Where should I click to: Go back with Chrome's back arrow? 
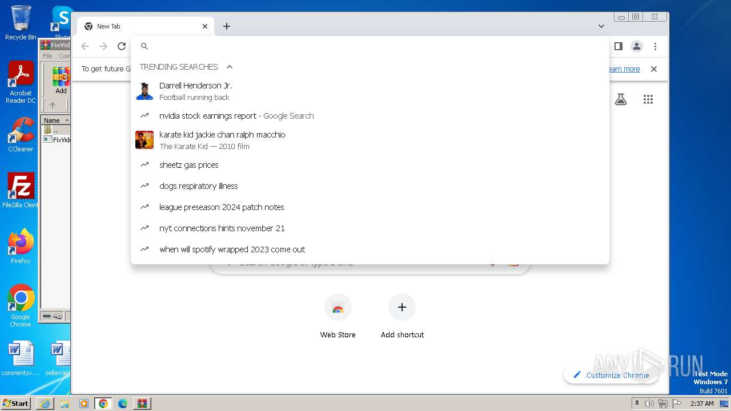(x=85, y=46)
